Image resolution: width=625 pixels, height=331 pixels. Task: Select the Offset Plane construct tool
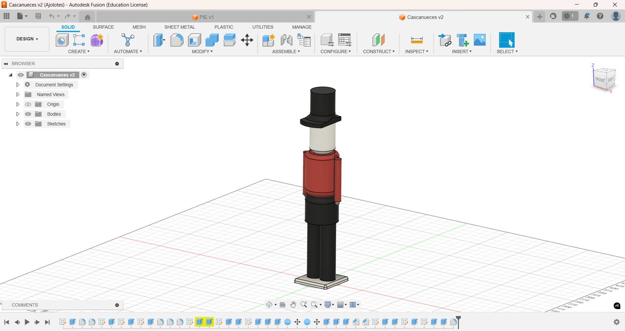[x=378, y=40]
